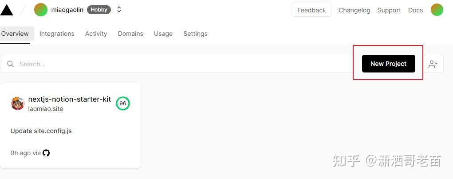Open the Docs link

[x=415, y=10]
